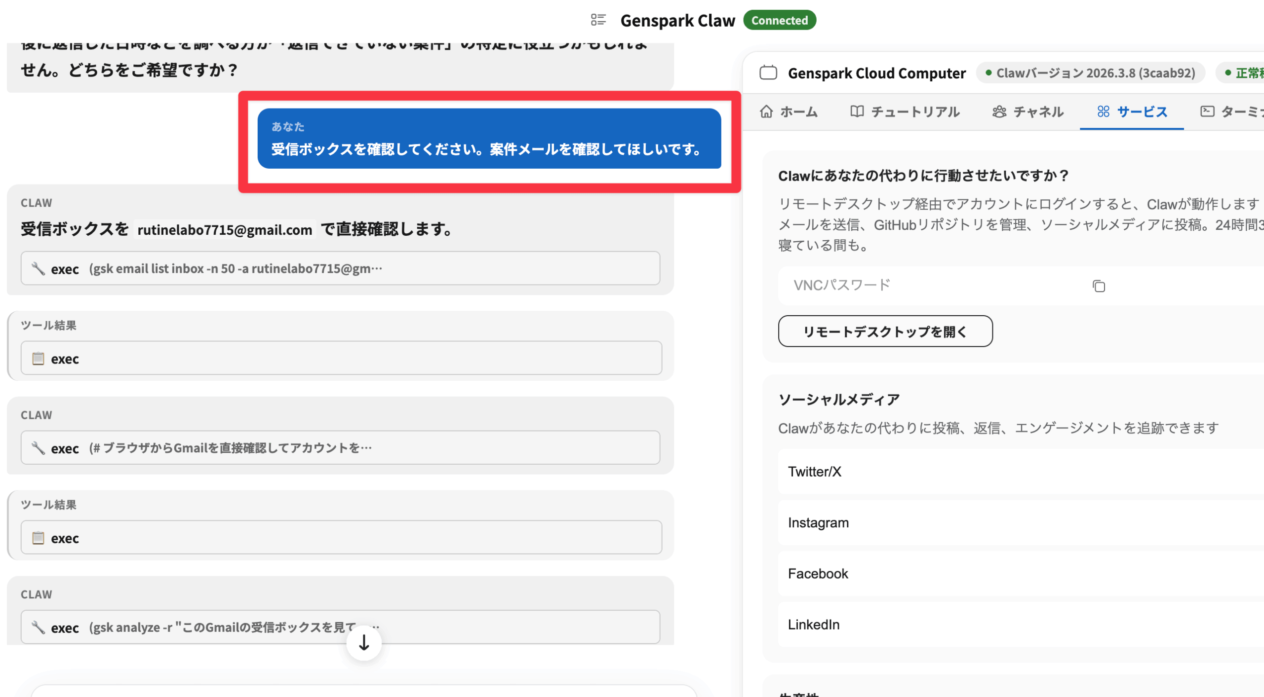Click the Connected status badge
Image resolution: width=1264 pixels, height=697 pixels.
point(779,20)
